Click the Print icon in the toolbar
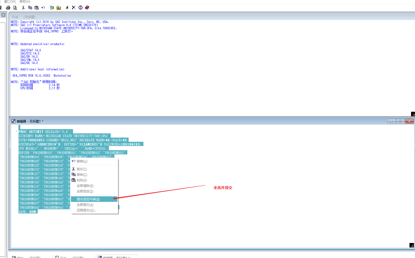The height and width of the screenshot is (258, 415). tap(8, 8)
